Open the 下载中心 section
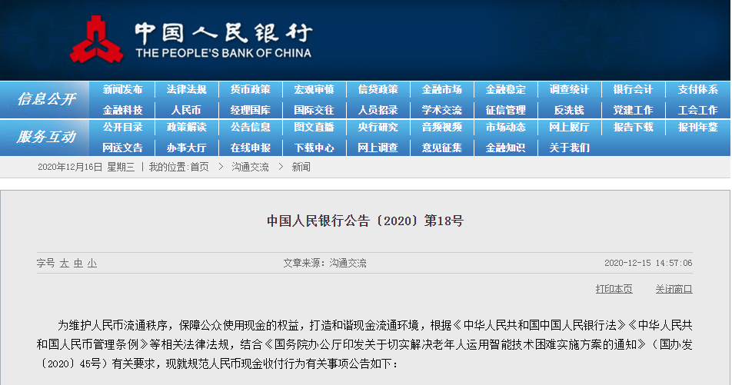Image resolution: width=732 pixels, height=385 pixels. [314, 148]
